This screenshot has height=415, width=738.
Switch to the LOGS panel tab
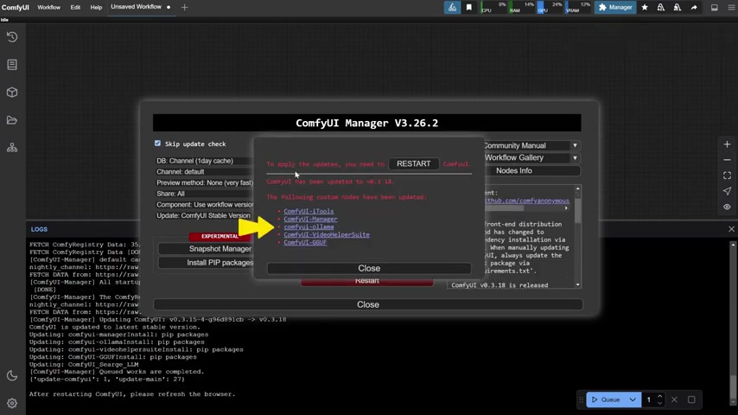click(39, 229)
